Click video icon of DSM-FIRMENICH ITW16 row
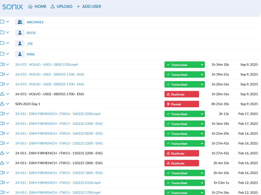 click(x=2, y=114)
